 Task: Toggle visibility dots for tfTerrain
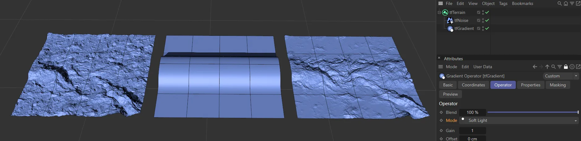pos(483,12)
